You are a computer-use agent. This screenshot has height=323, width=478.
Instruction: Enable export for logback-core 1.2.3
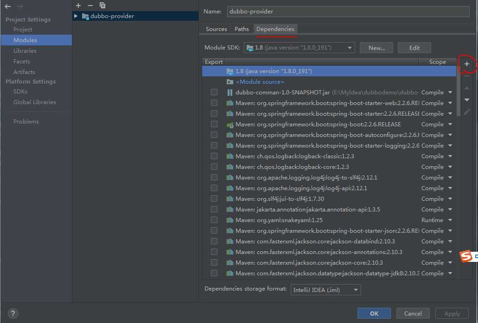coord(214,167)
